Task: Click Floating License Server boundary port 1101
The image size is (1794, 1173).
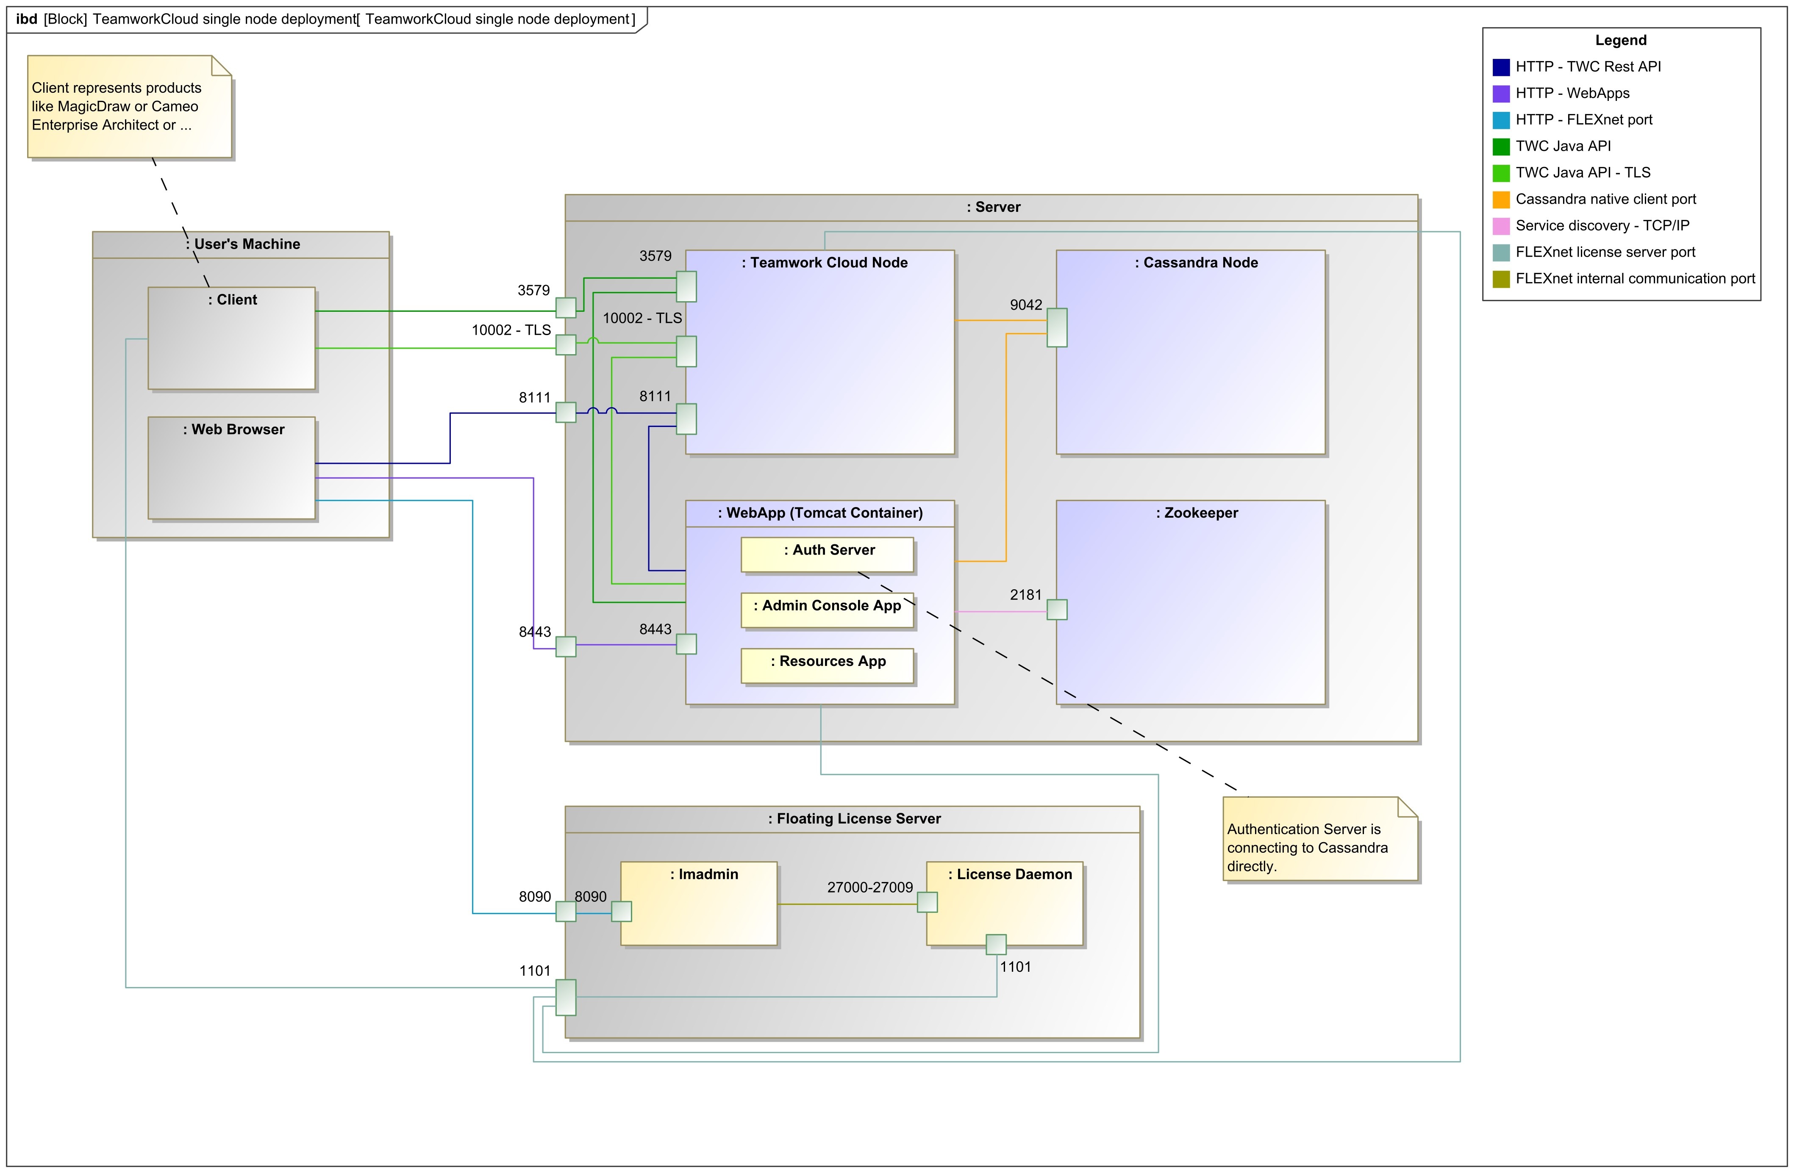Action: pyautogui.click(x=565, y=997)
